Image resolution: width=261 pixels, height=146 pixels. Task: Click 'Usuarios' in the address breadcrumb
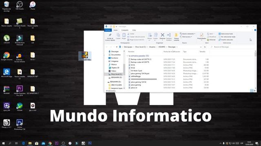(x=152, y=47)
